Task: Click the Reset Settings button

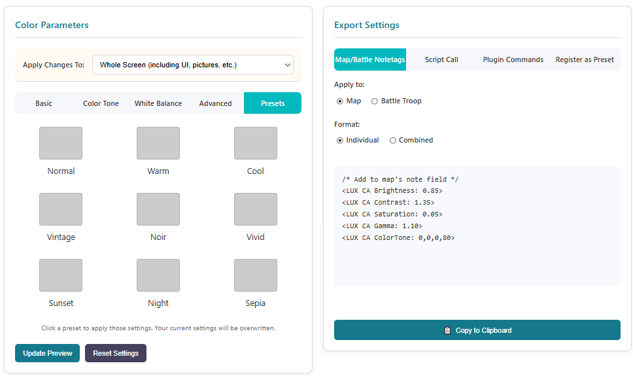Action: [116, 353]
